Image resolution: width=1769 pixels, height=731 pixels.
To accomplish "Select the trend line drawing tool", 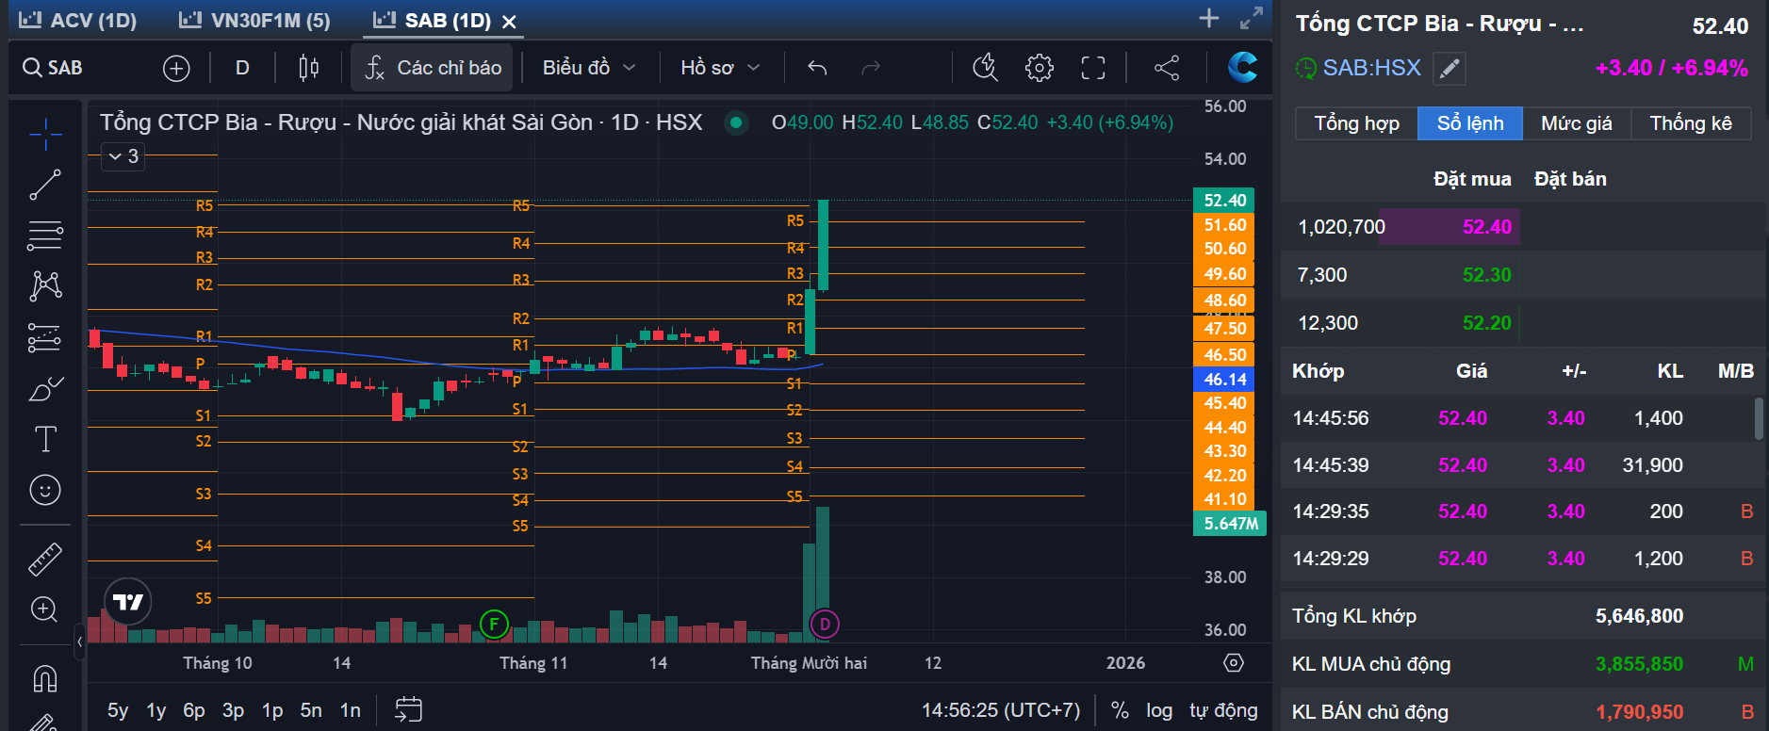I will click(x=44, y=185).
